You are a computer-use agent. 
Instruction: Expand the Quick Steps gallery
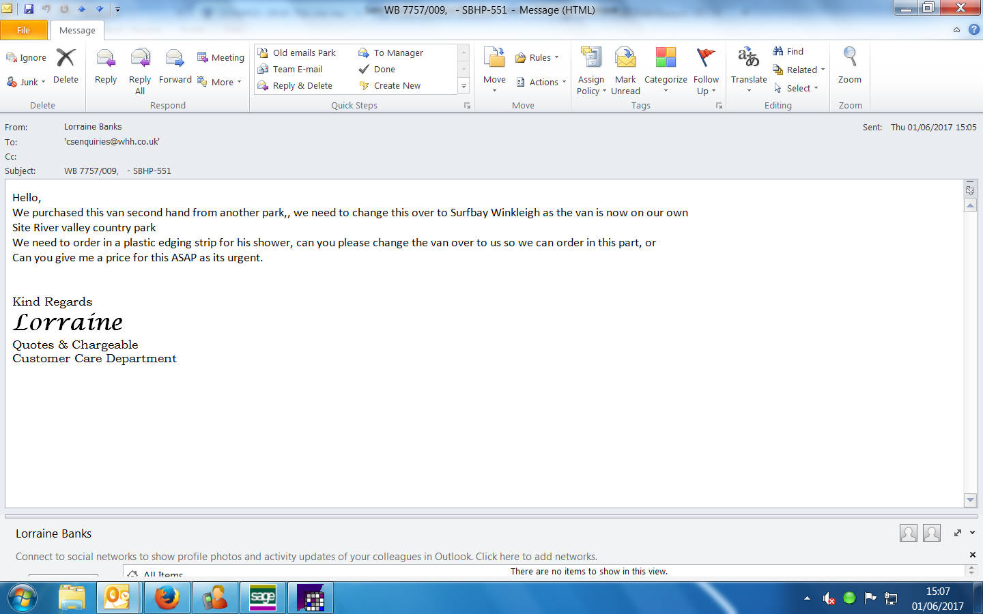pyautogui.click(x=464, y=86)
